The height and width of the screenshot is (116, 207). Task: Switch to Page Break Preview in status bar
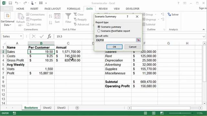tap(162, 113)
